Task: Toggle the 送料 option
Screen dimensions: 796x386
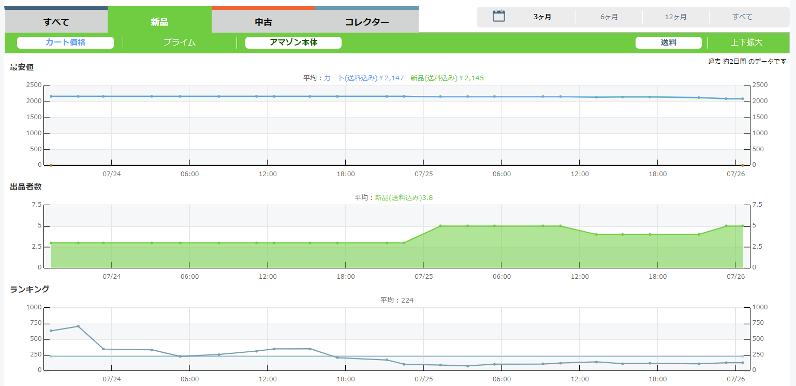Action: click(668, 42)
